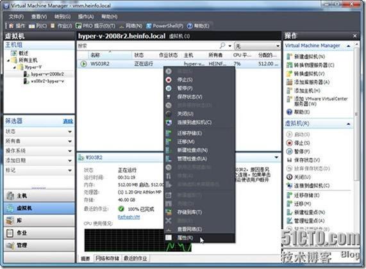The height and width of the screenshot is (269, 366).
Task: Click the 添加主机(H) icon
Action: coord(290,90)
